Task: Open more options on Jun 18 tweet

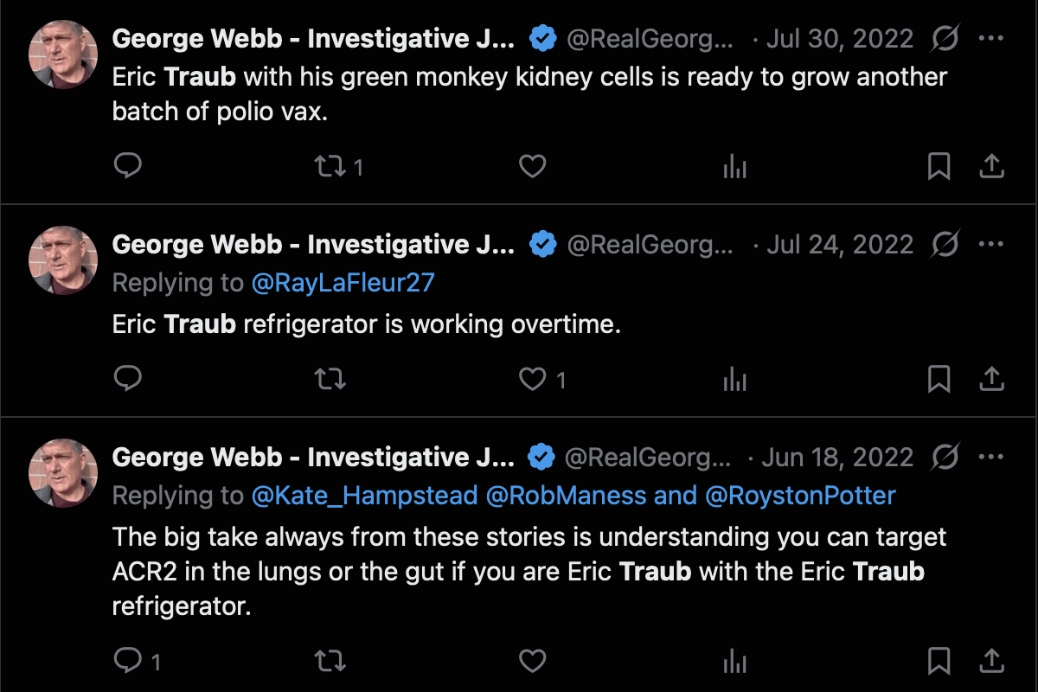Action: [x=991, y=457]
